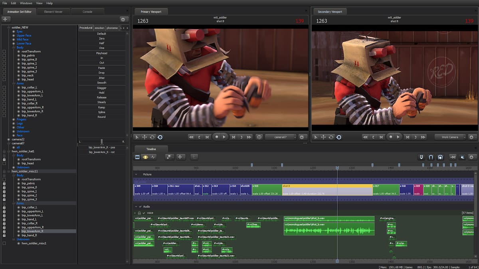Apply the Stagger procedural preset
Screen dimensions: 479x269
coord(102,87)
